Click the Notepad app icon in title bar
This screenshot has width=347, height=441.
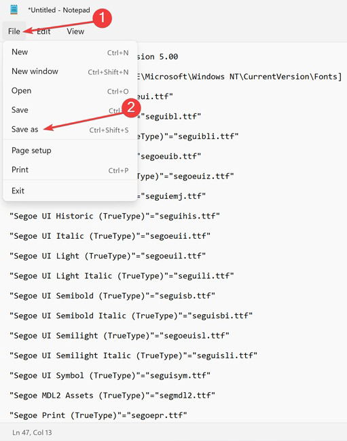(x=14, y=9)
